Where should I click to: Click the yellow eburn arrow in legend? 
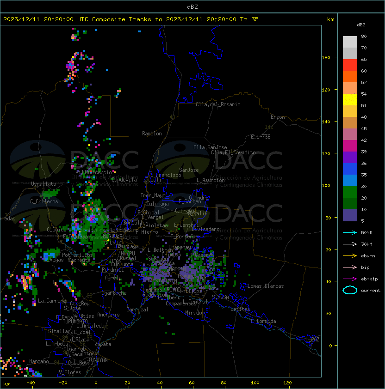tap(350, 256)
